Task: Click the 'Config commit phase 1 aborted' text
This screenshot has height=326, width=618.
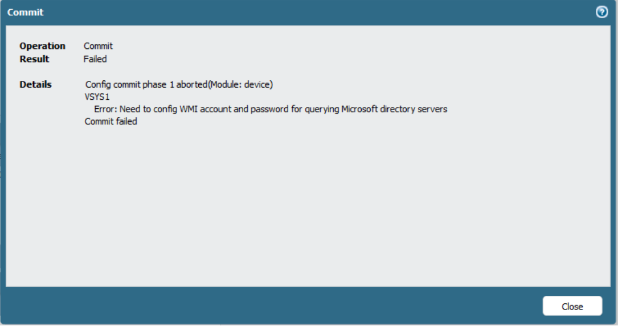Action: click(145, 85)
